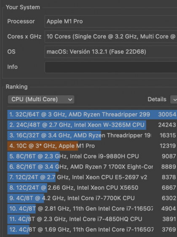Click the OS field showing macOS Versión 13.2.1

(x=111, y=52)
